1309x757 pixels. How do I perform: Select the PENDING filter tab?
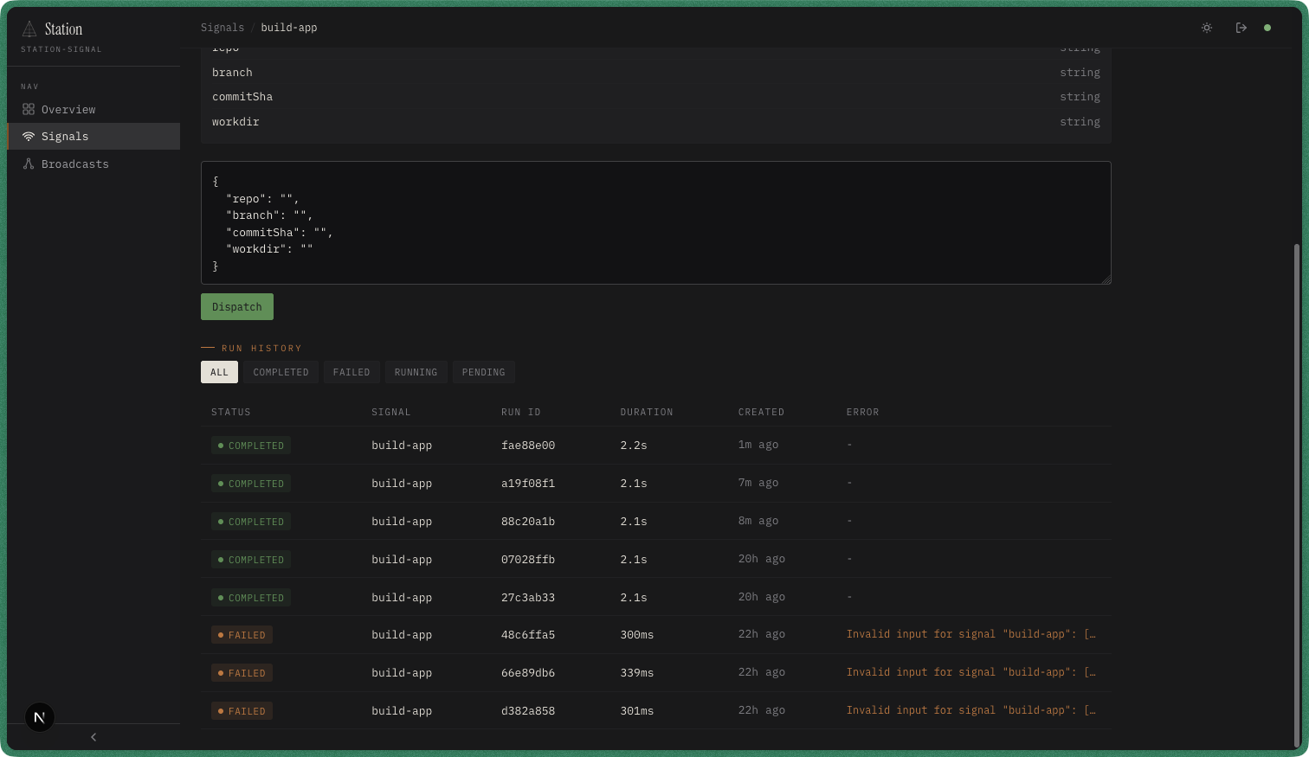[483, 372]
